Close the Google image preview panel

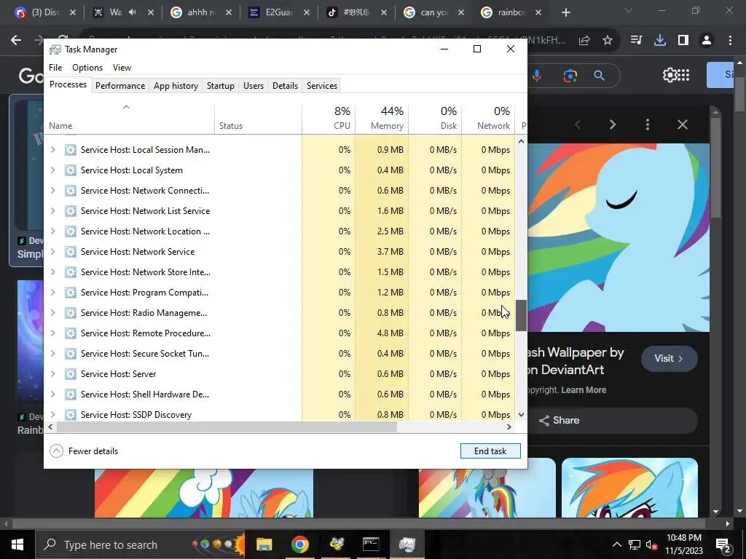(x=682, y=124)
